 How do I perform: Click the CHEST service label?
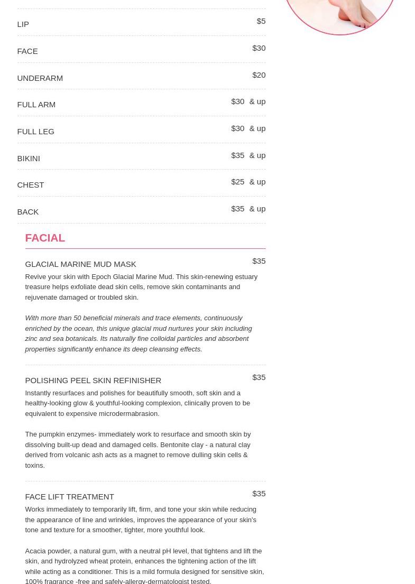click(x=30, y=185)
